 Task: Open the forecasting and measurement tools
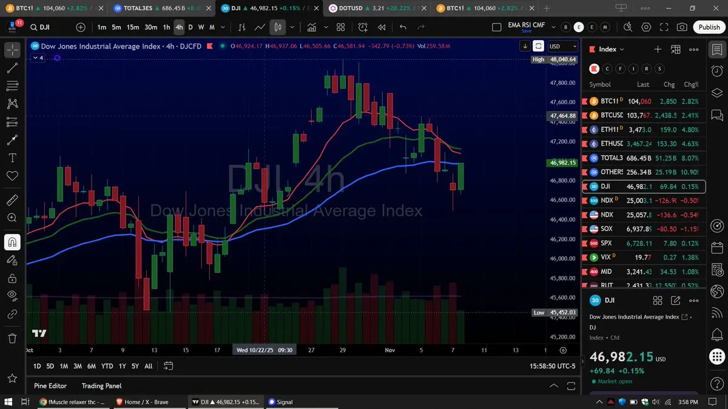12,122
